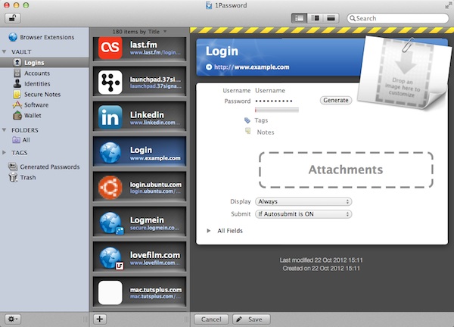Select the login.ubuntu.com entry
This screenshot has height=327, width=454.
(139, 187)
